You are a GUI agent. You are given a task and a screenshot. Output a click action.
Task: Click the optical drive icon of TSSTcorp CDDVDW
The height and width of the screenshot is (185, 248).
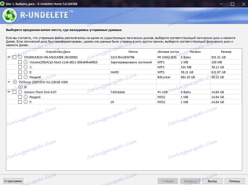tap(15, 82)
